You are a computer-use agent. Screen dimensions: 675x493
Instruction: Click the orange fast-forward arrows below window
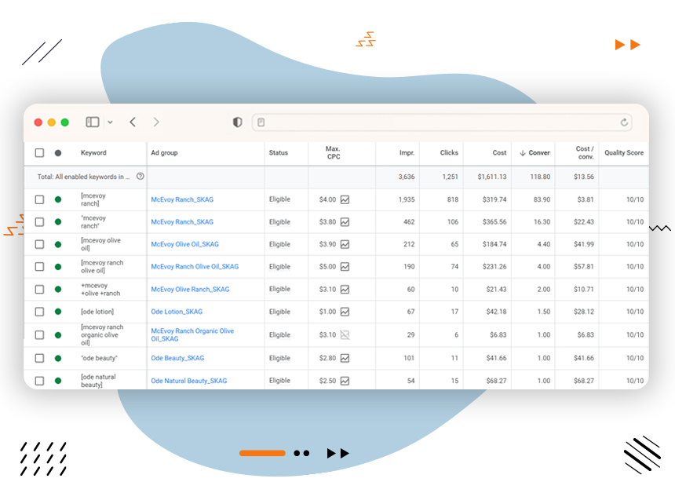[337, 453]
